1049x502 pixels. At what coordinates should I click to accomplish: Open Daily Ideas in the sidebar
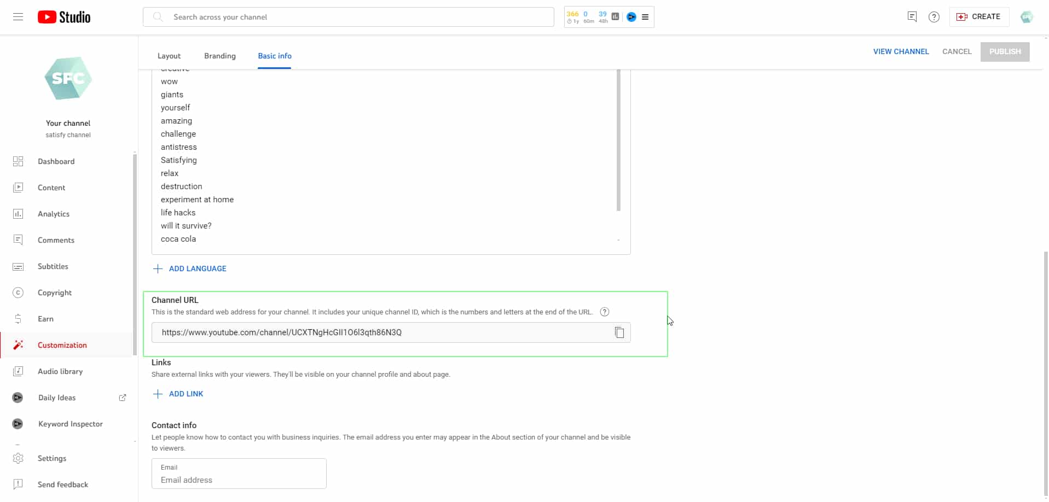click(57, 398)
